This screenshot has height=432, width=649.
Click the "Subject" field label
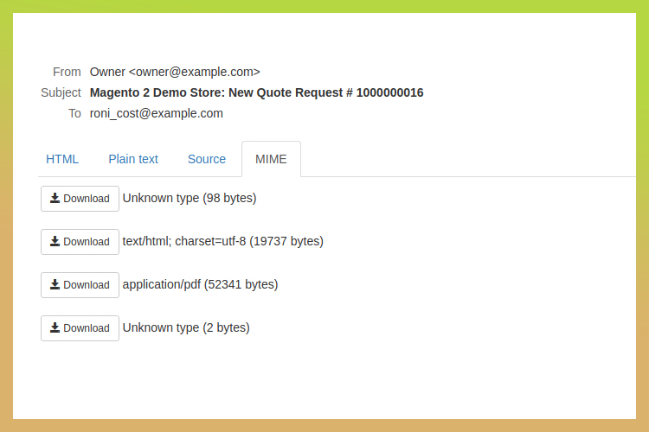pyautogui.click(x=61, y=92)
